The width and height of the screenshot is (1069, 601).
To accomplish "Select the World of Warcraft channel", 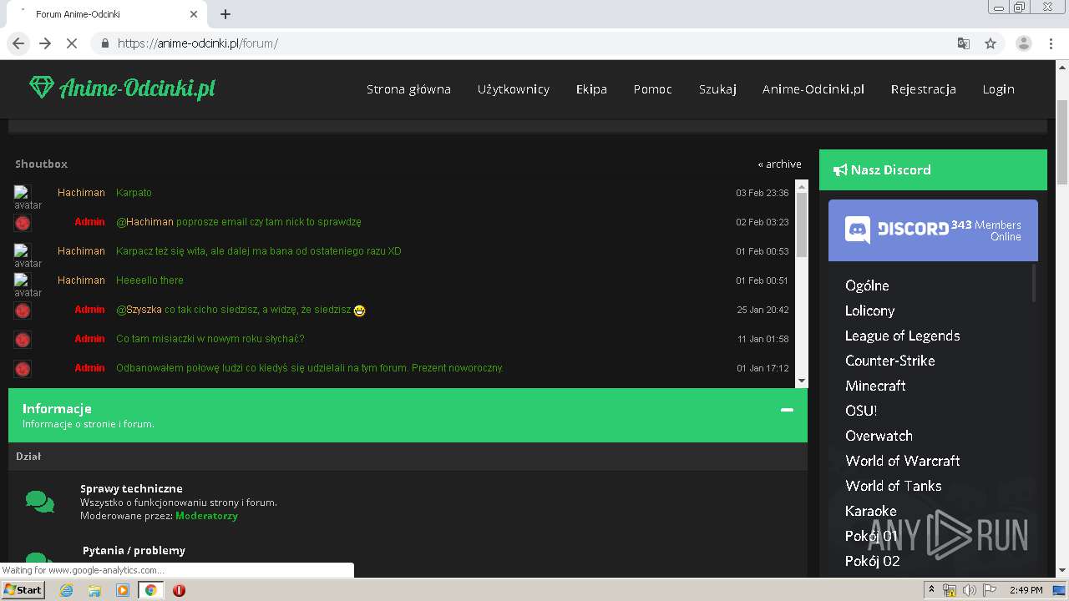I will 902,461.
